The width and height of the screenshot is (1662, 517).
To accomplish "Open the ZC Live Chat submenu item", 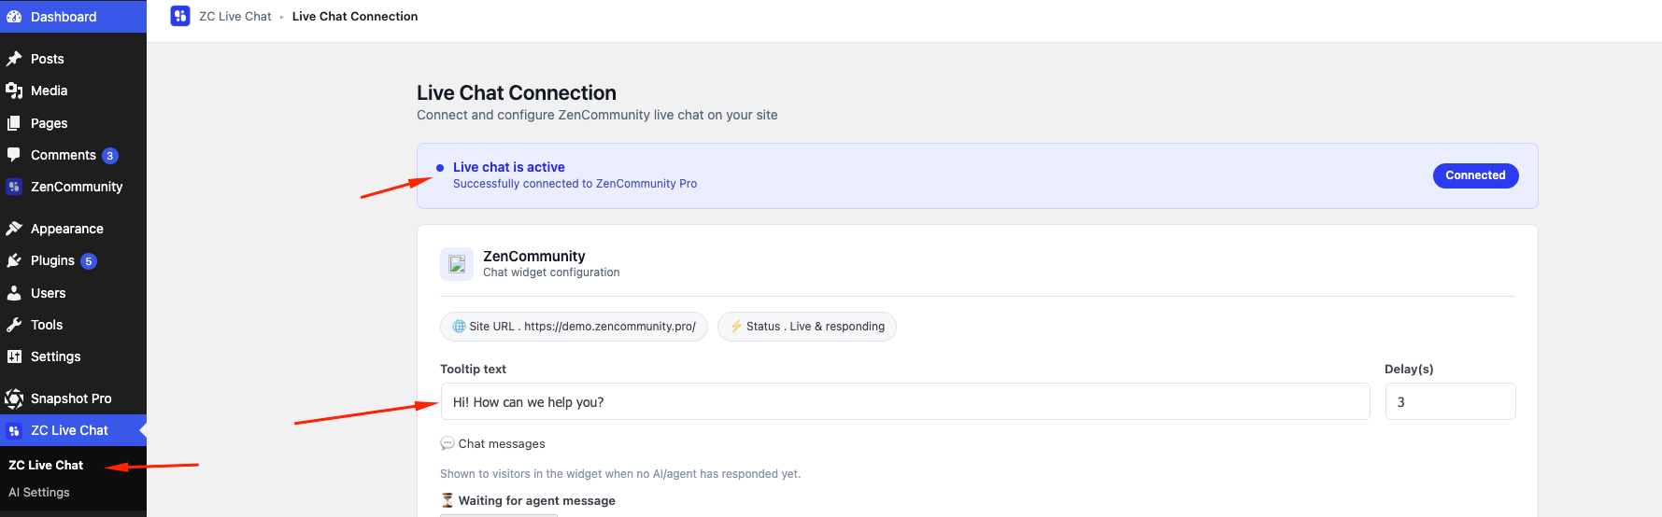I will tap(46, 465).
